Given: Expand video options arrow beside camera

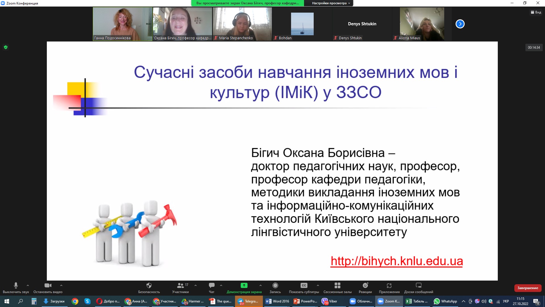Looking at the screenshot, I should click(61, 285).
